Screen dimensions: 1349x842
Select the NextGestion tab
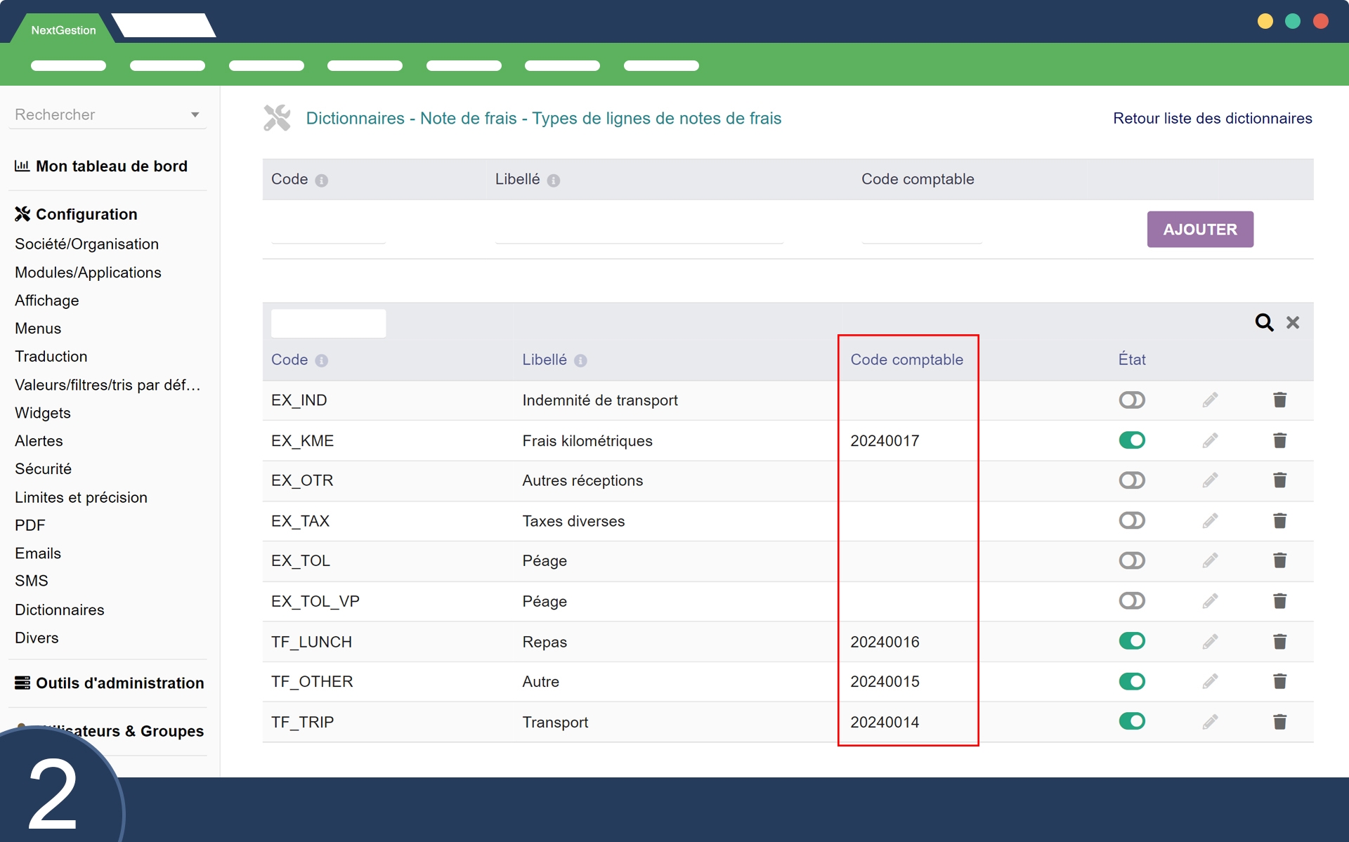tap(63, 30)
